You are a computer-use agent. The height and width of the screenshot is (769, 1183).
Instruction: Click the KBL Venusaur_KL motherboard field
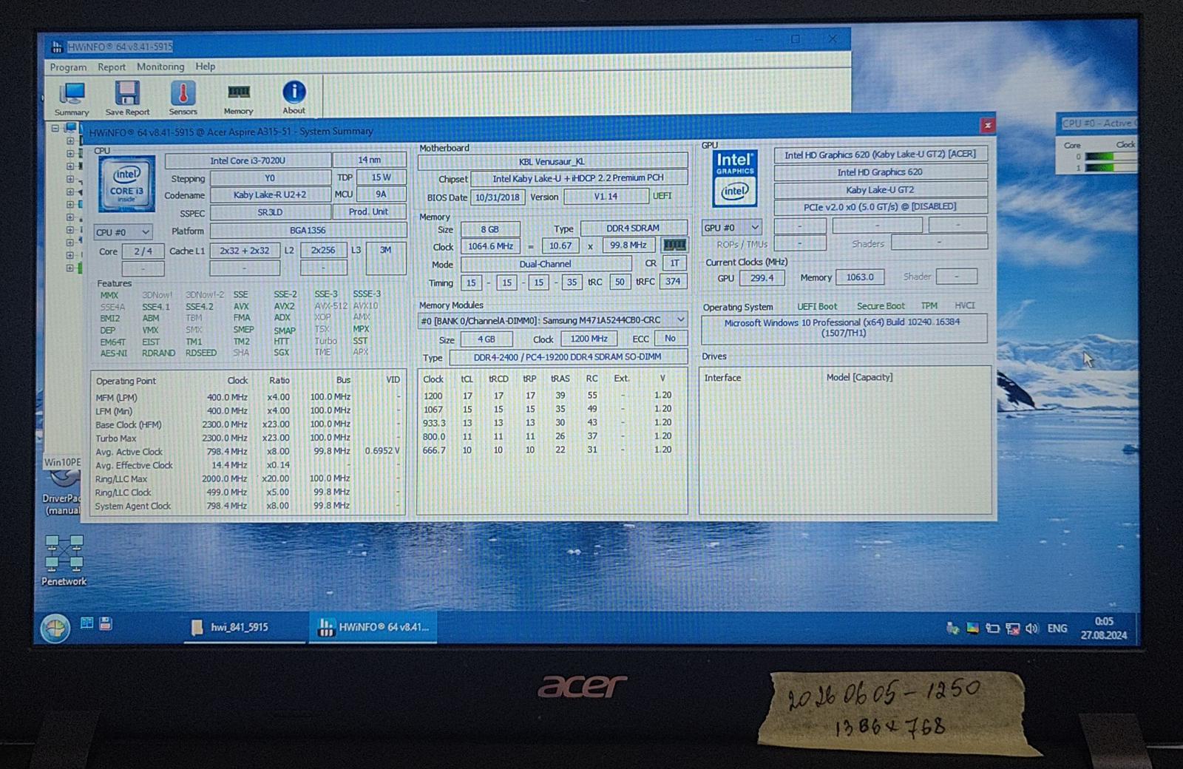(x=552, y=162)
